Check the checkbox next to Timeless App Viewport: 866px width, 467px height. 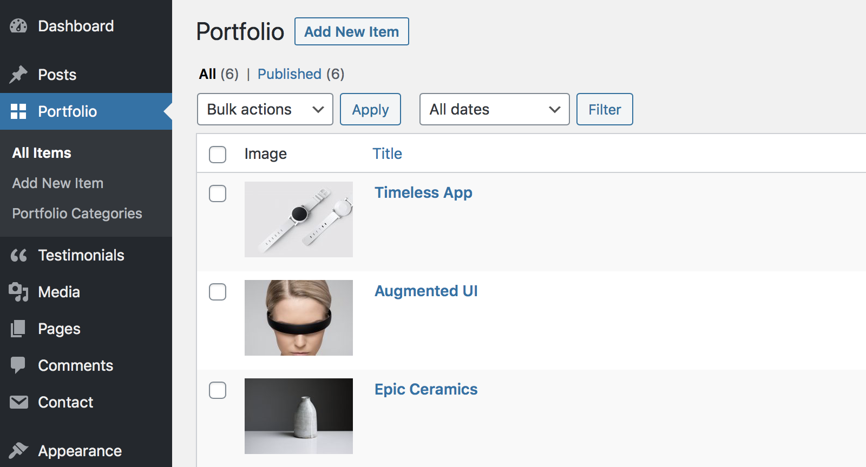pos(217,194)
